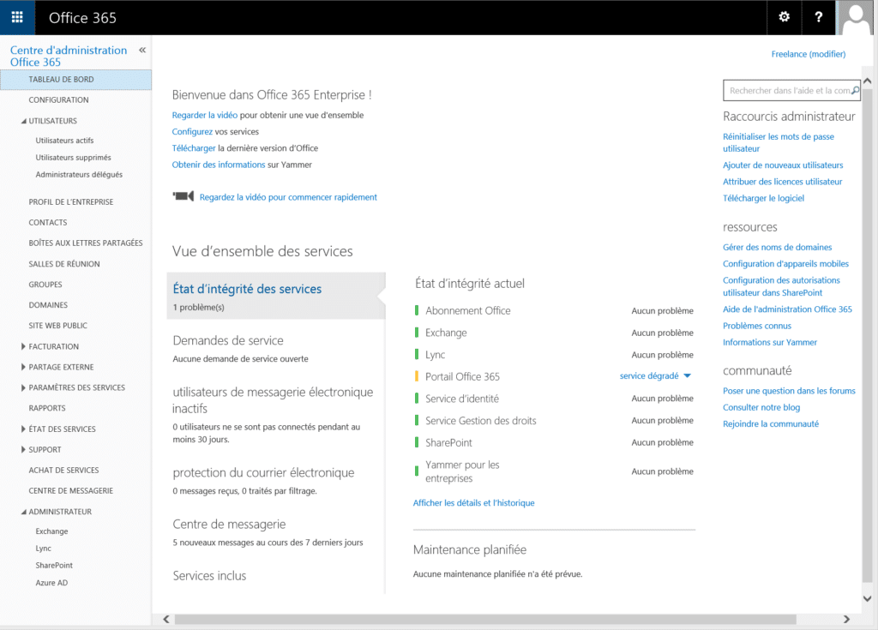The width and height of the screenshot is (878, 630).
Task: Open GROUPES in the navigation
Action: click(45, 285)
